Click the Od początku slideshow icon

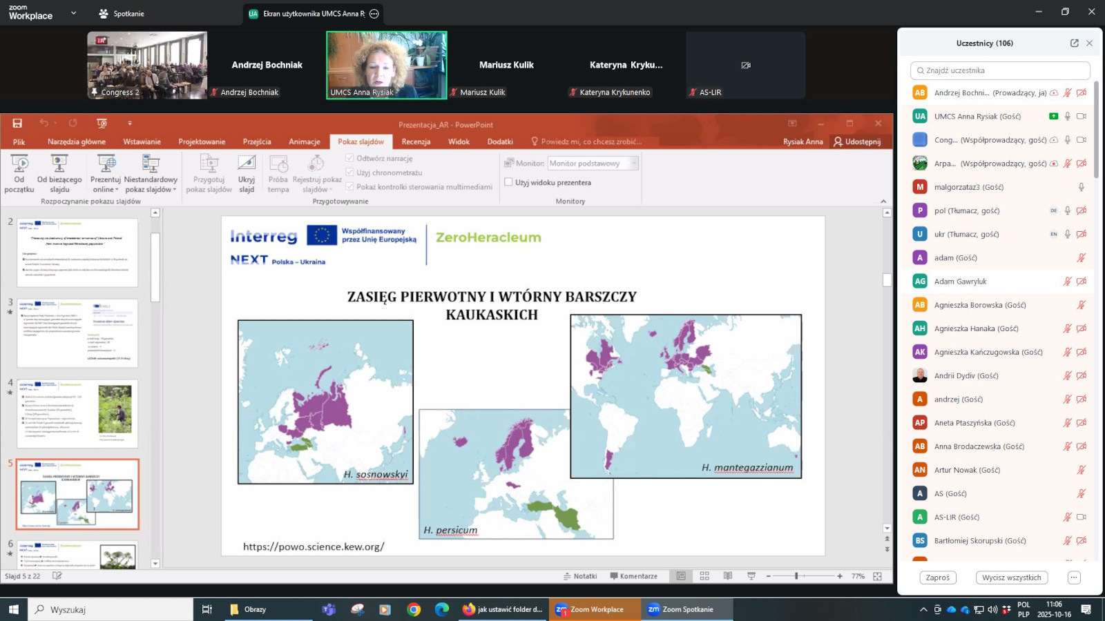(19, 164)
